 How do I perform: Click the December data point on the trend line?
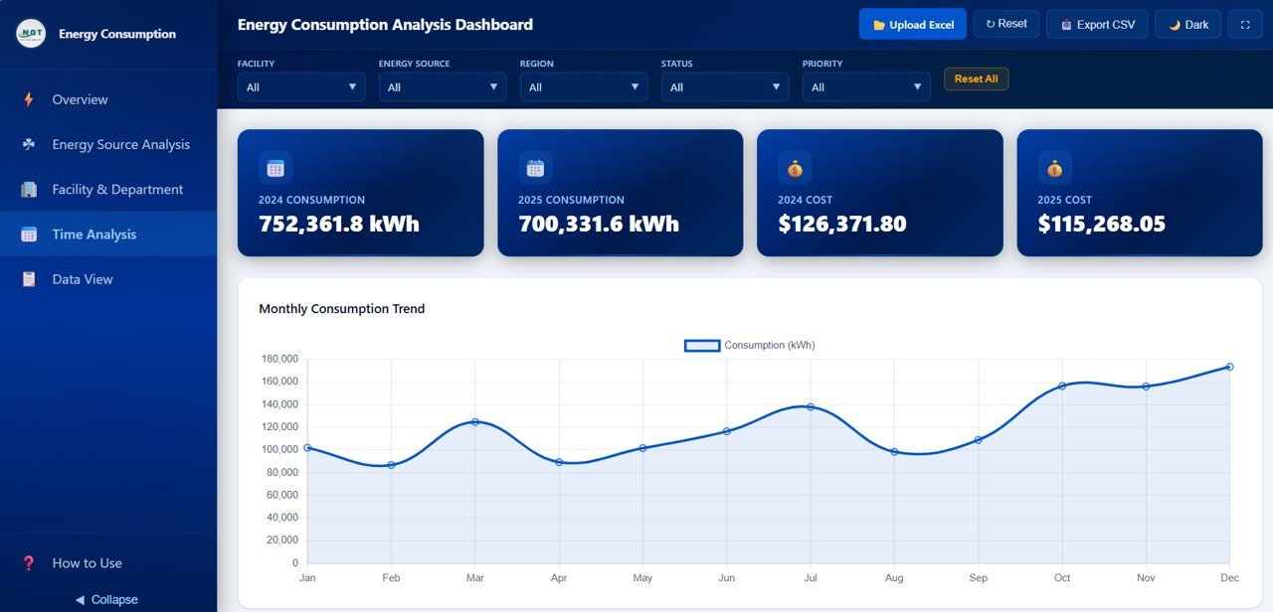[1229, 367]
